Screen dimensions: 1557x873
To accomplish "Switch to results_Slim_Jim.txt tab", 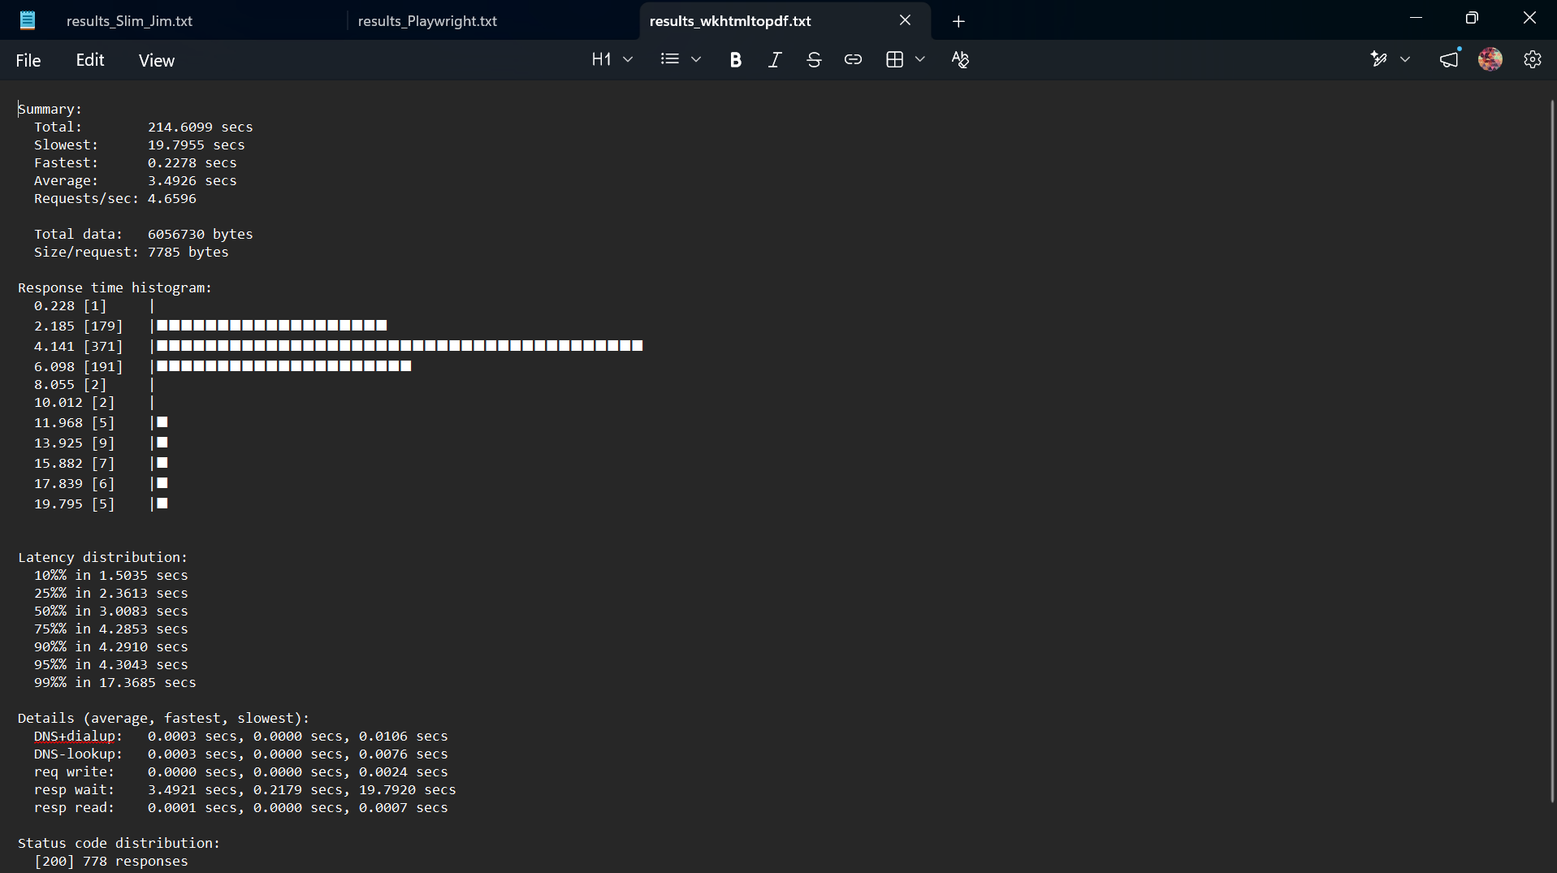I will [129, 21].
